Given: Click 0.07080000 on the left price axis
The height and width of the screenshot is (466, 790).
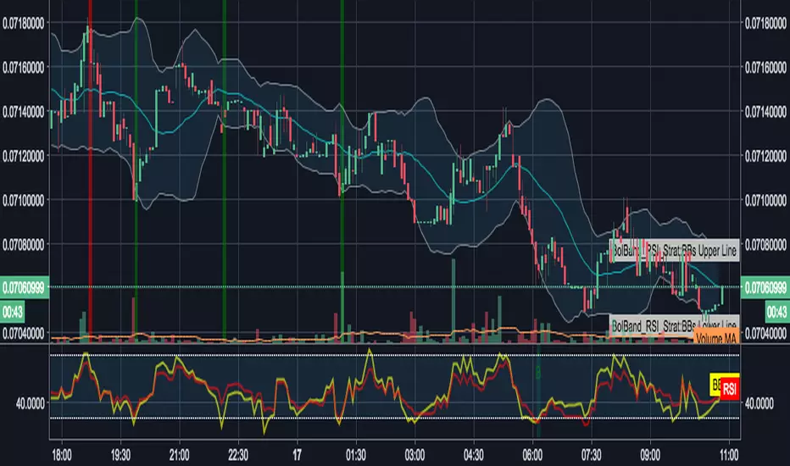Looking at the screenshot, I should click(23, 245).
